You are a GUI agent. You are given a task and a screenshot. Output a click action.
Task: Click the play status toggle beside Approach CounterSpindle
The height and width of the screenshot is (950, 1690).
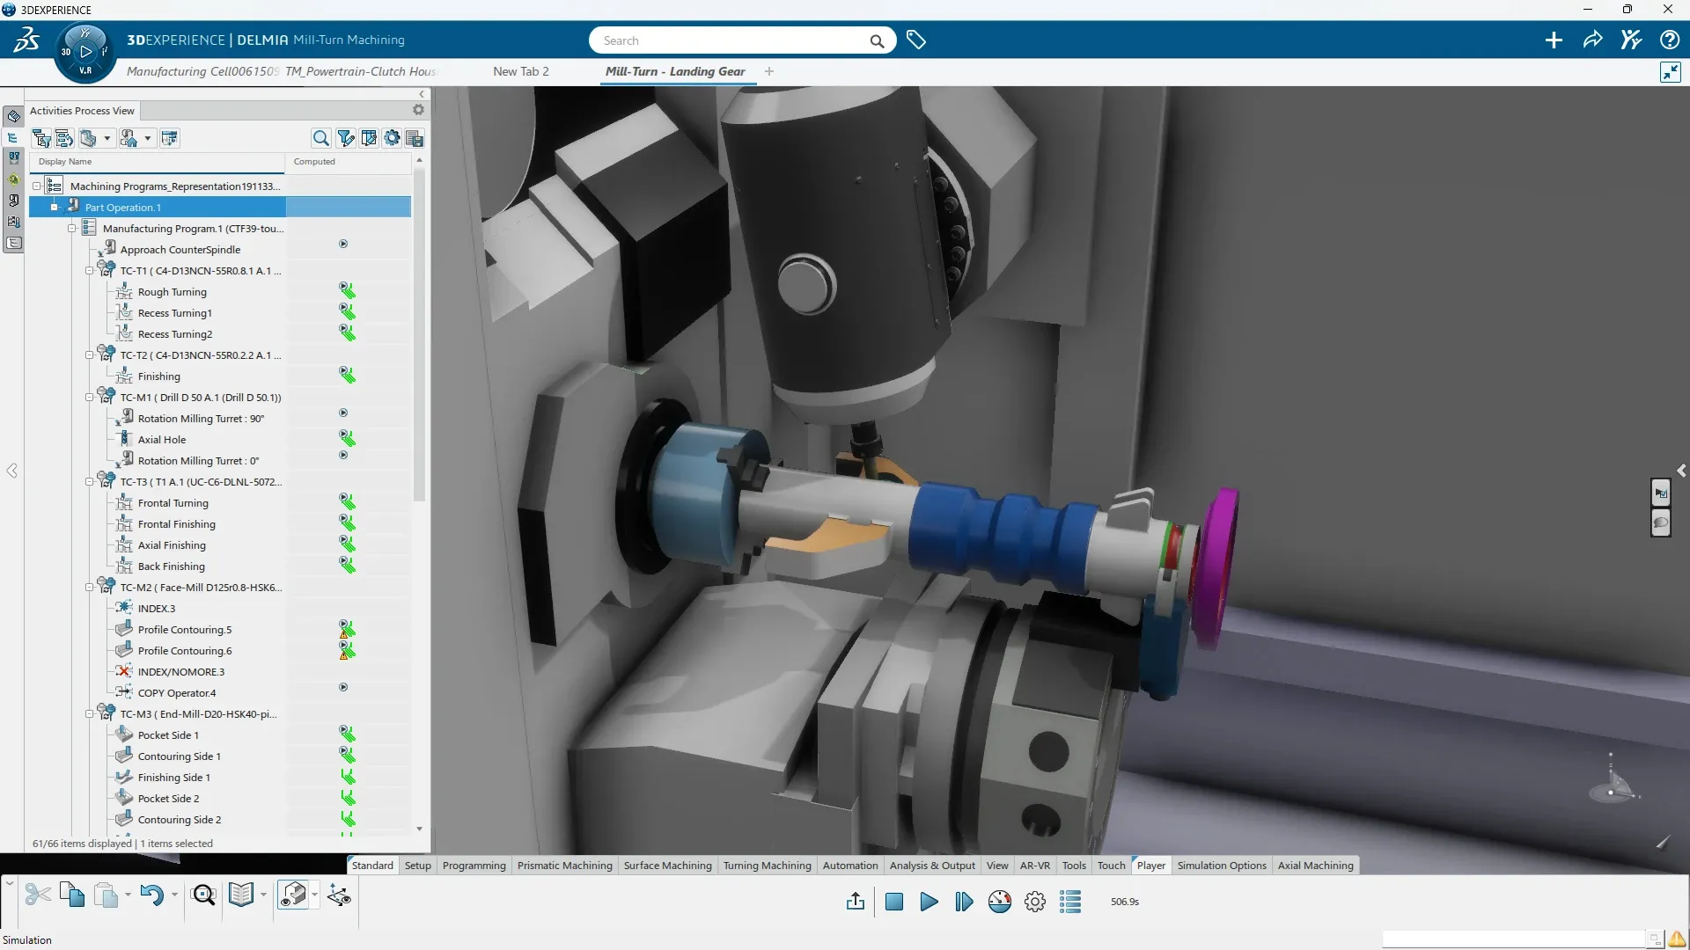[x=343, y=244]
